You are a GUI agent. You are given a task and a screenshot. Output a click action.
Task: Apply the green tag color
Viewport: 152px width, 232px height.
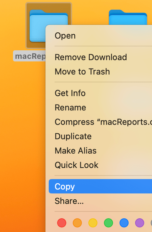coord(108,223)
